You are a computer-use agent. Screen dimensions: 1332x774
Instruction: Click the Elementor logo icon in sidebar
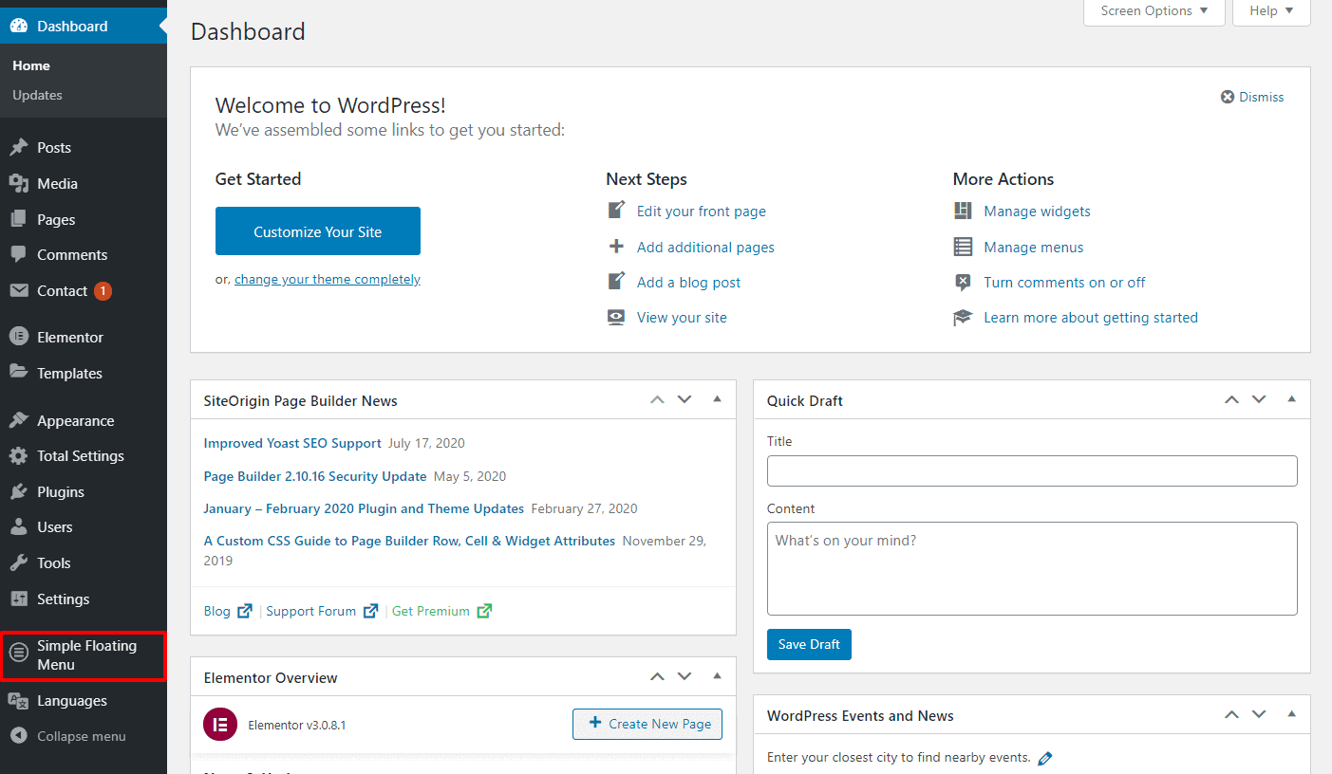(x=19, y=337)
